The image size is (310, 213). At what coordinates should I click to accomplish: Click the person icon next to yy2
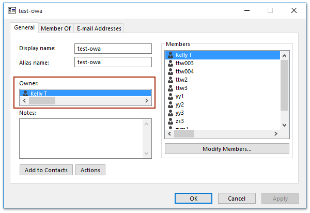pos(171,105)
